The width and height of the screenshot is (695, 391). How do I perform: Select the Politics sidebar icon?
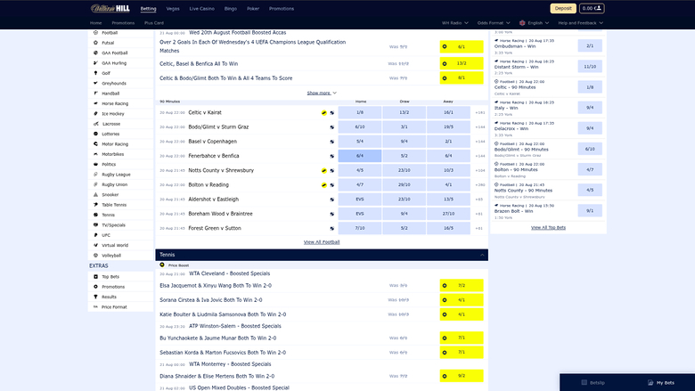[x=95, y=164]
